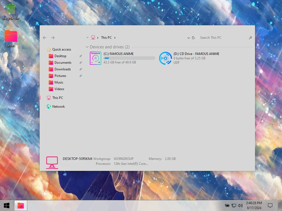Viewport: 282px width, 211px height.
Task: Refresh the This PC view
Action: (x=193, y=38)
